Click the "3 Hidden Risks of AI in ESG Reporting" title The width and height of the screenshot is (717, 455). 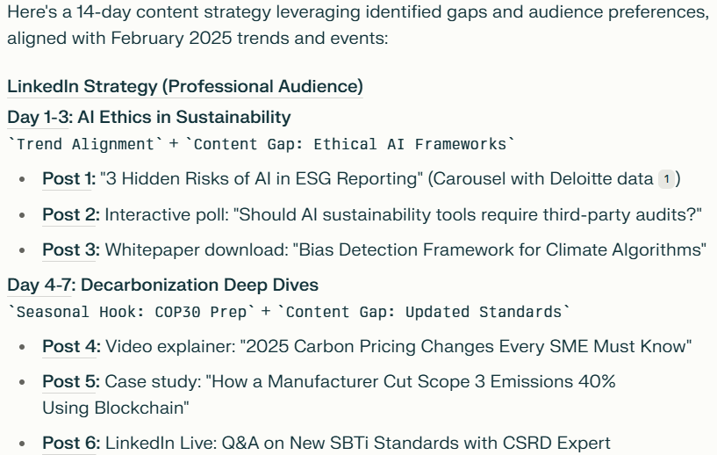pos(262,178)
